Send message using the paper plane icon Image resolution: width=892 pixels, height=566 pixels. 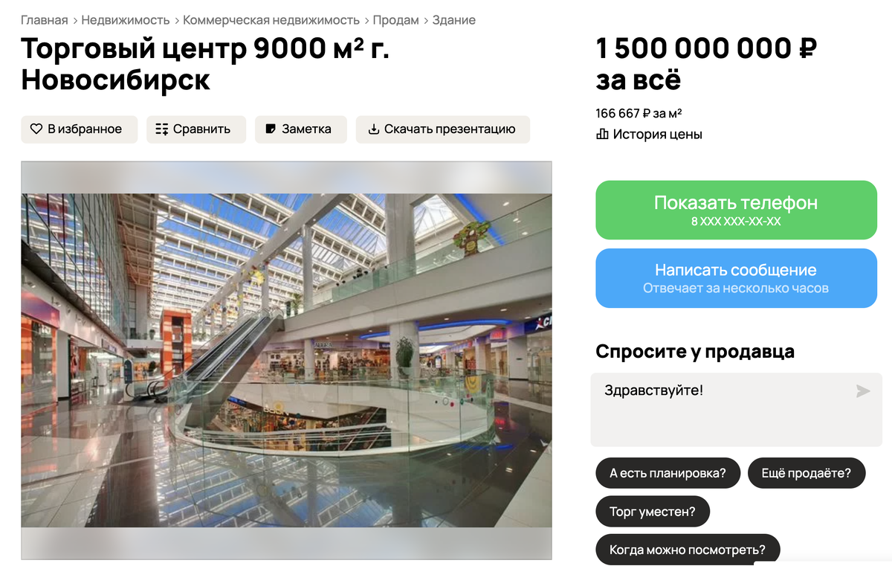862,391
